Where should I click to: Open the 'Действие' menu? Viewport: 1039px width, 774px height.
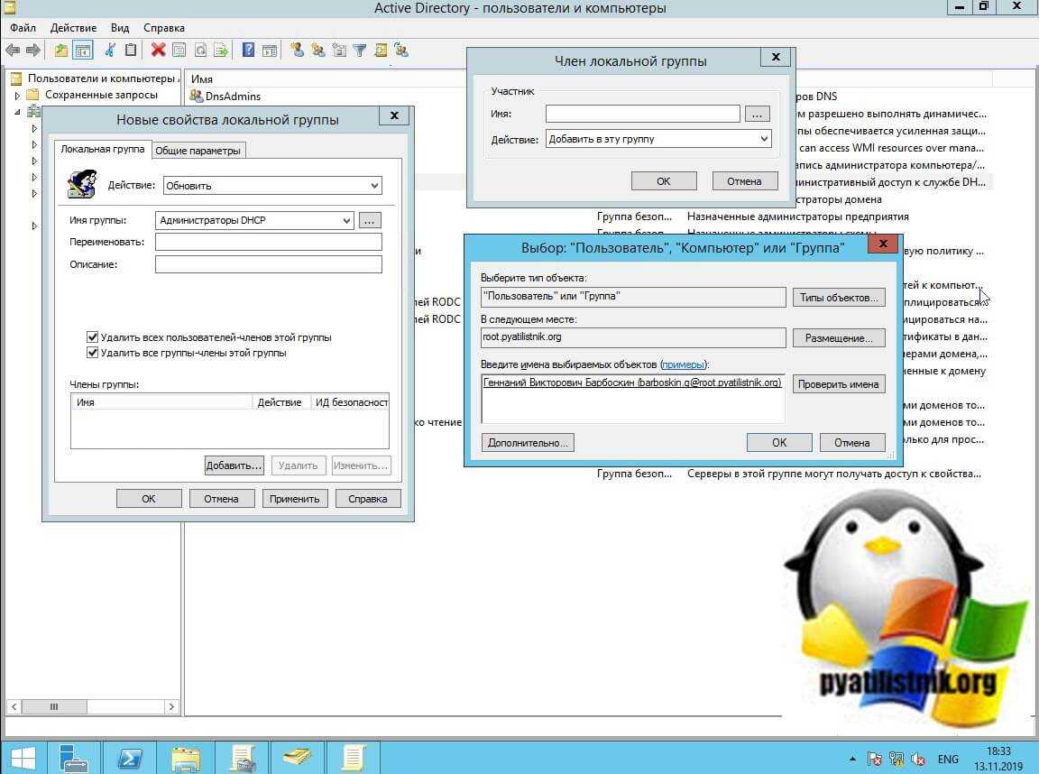(x=74, y=28)
